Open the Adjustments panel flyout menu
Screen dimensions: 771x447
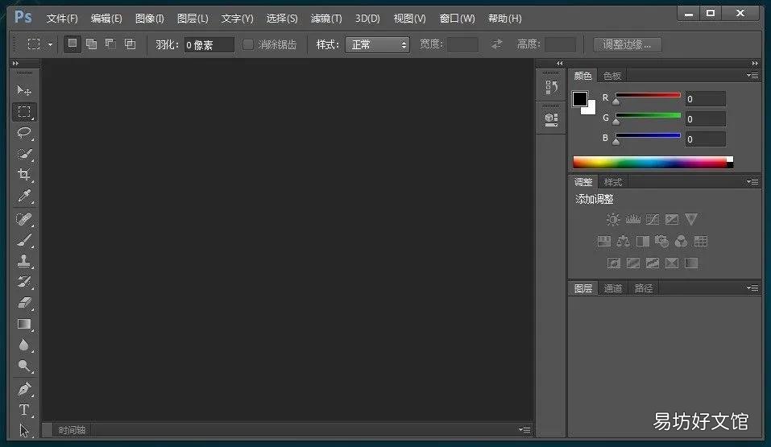point(752,182)
